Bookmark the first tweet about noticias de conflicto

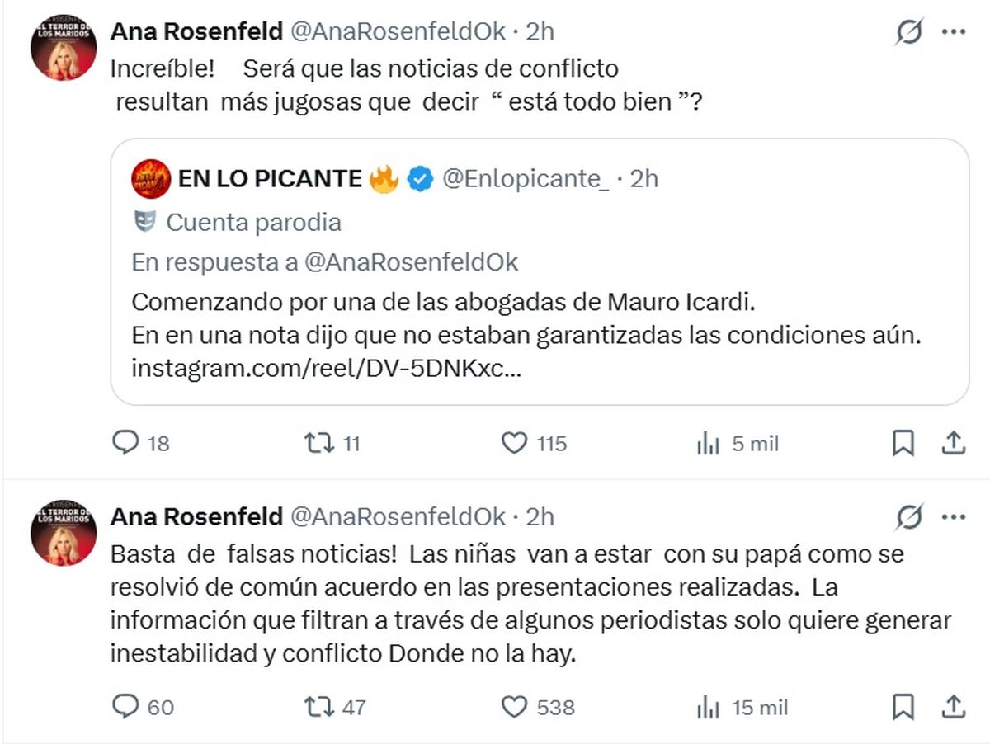pyautogui.click(x=903, y=444)
